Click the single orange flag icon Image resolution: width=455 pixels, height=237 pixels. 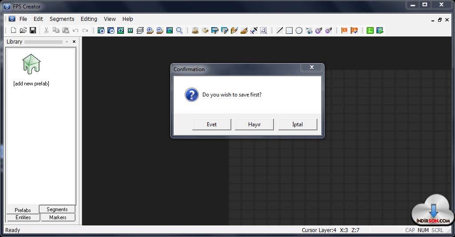(x=344, y=30)
